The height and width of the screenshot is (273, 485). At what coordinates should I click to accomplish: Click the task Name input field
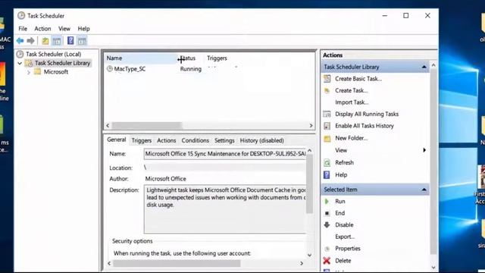[225, 154]
